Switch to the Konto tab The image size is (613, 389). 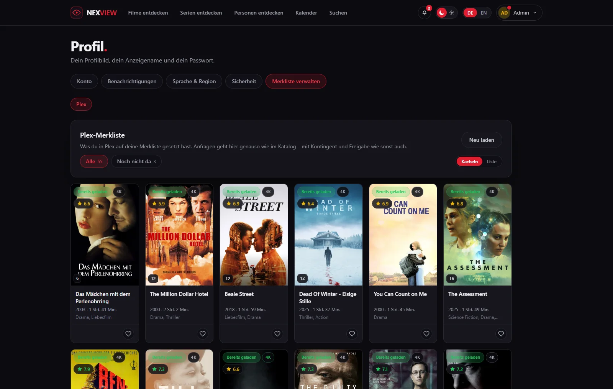84,81
